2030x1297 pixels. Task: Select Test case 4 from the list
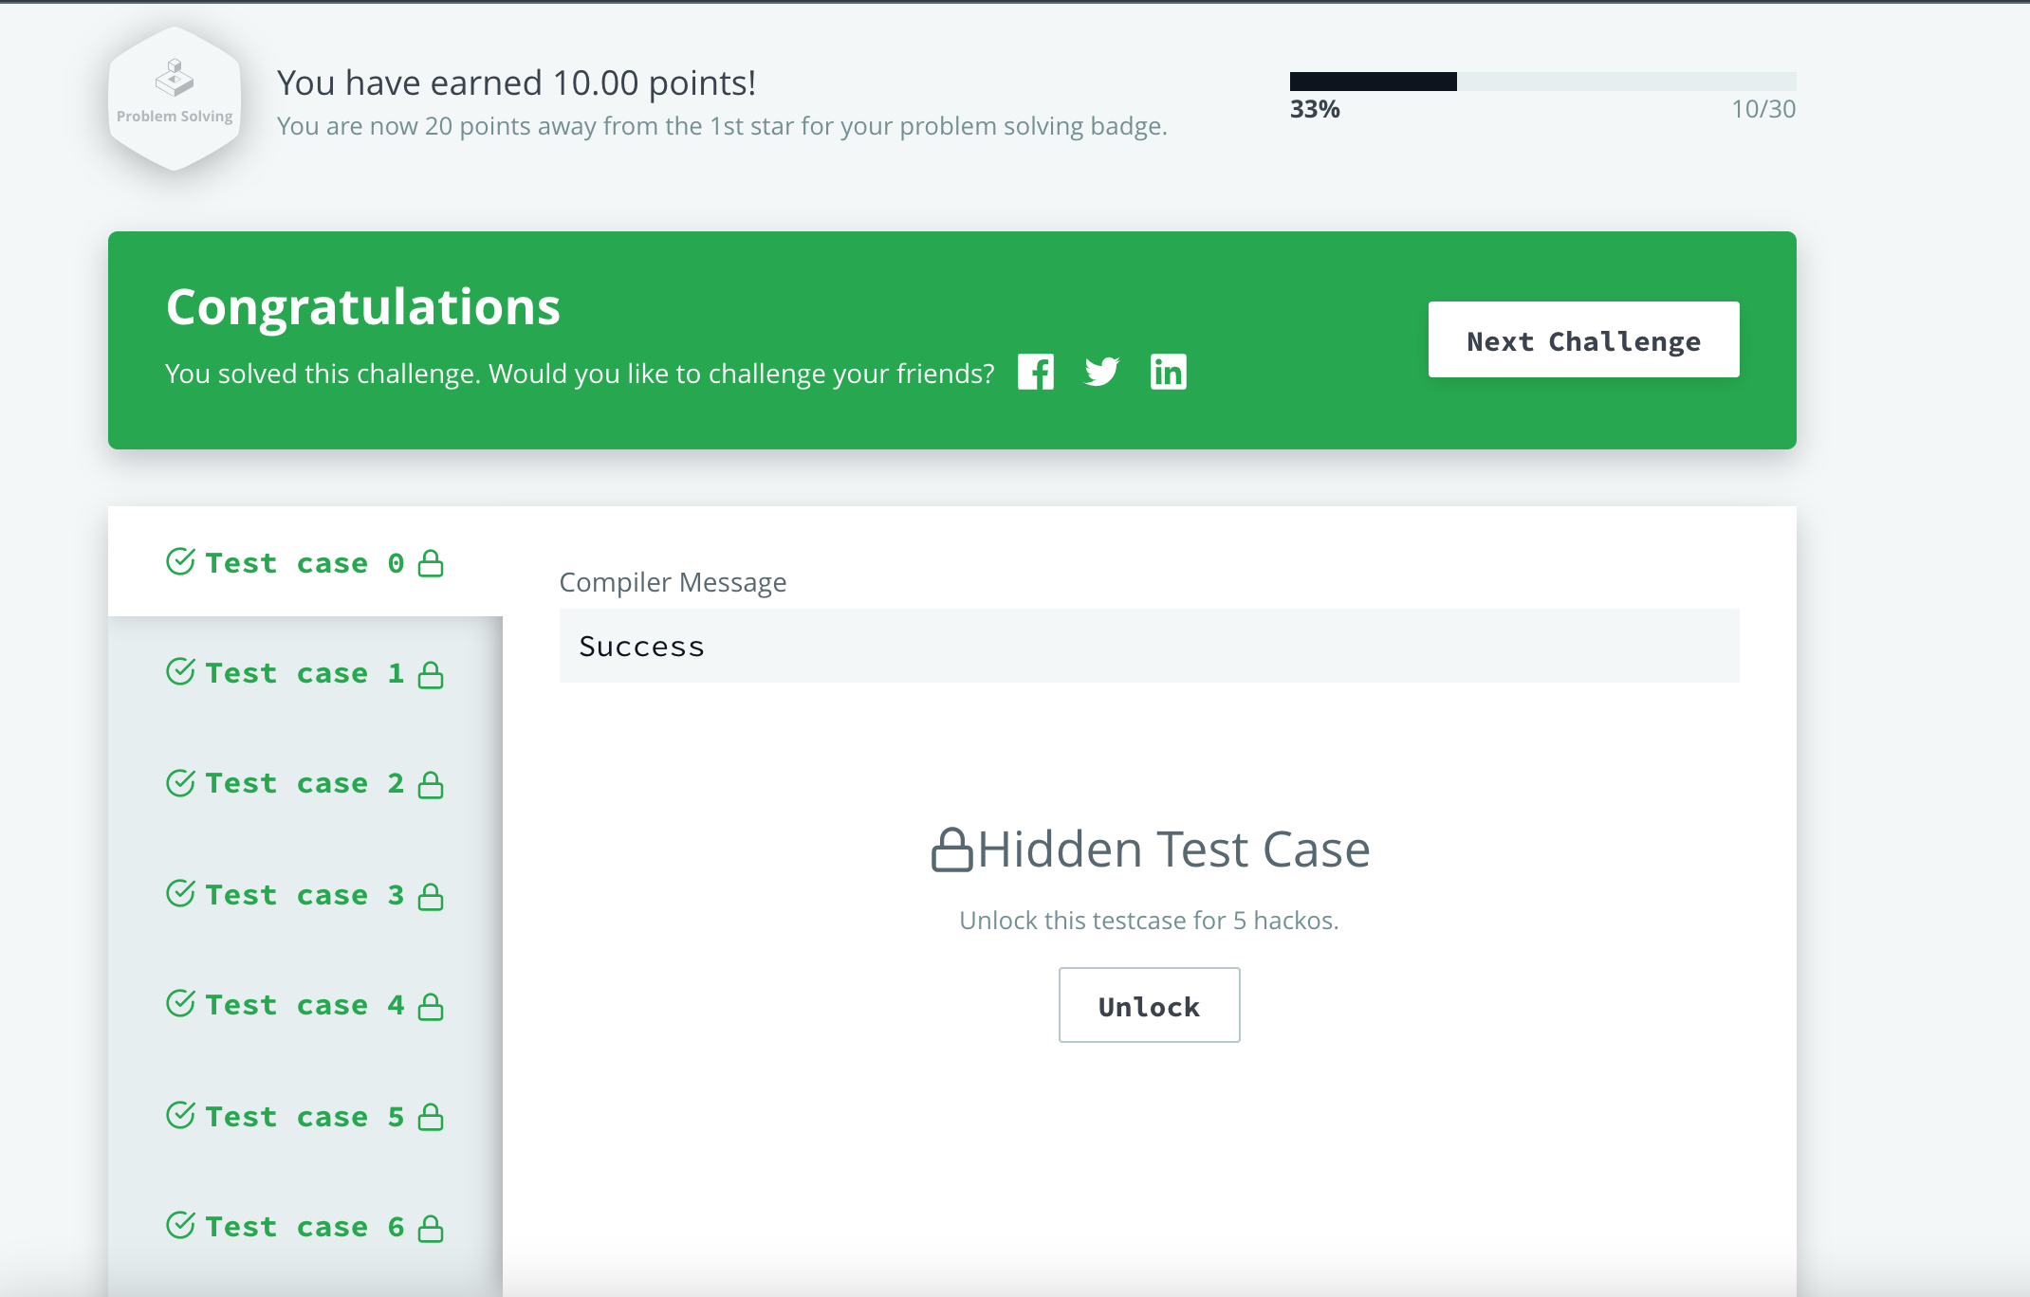click(x=304, y=1004)
